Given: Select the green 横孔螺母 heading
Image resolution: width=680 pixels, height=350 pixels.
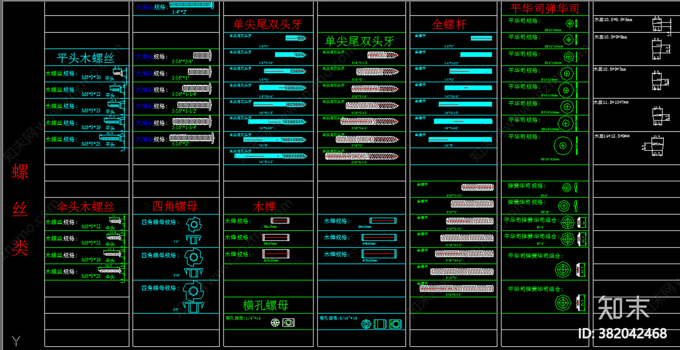Looking at the screenshot, I should tap(266, 305).
